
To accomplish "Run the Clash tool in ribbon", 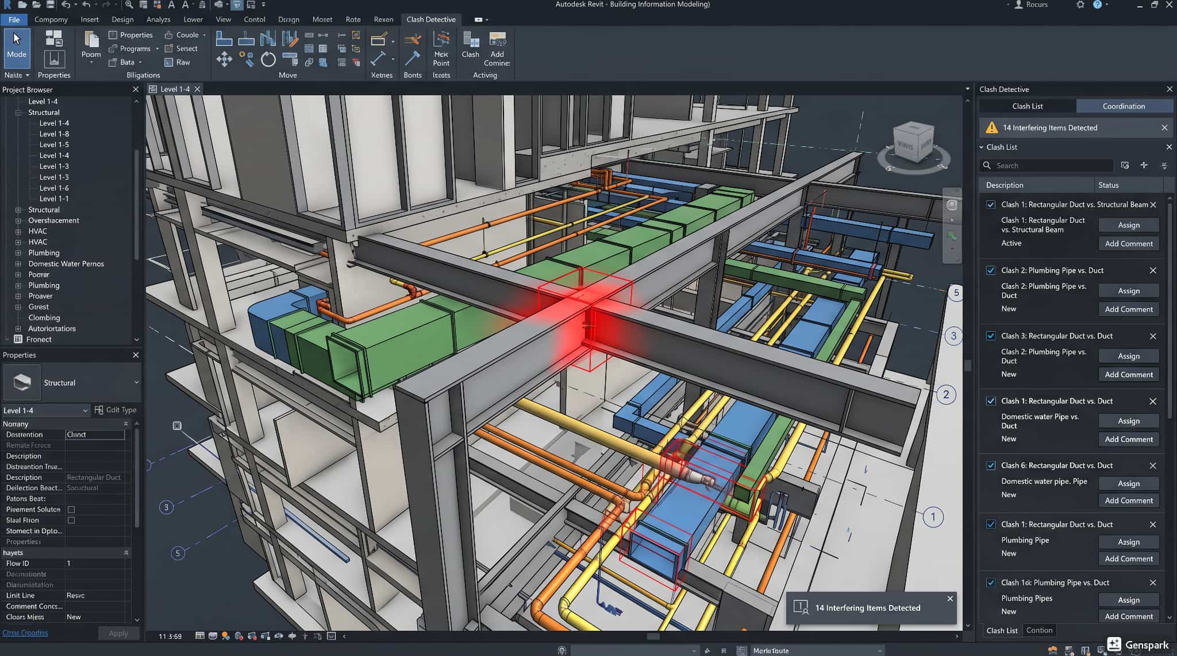I will [x=470, y=45].
